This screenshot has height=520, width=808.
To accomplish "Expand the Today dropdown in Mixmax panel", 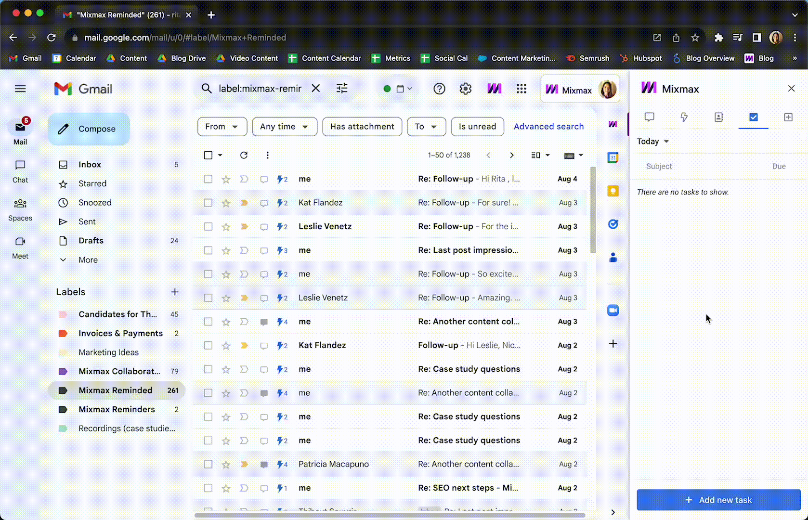I will point(653,142).
